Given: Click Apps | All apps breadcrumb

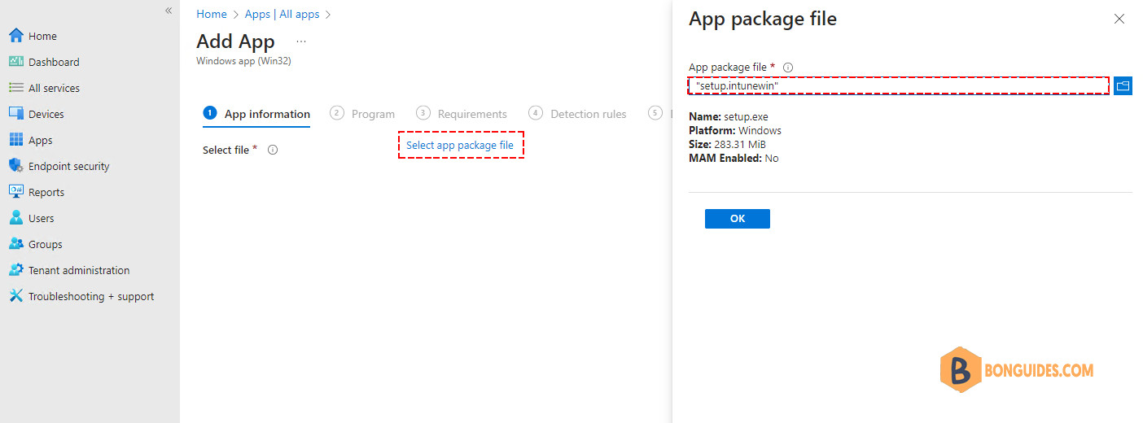Looking at the screenshot, I should pos(282,14).
